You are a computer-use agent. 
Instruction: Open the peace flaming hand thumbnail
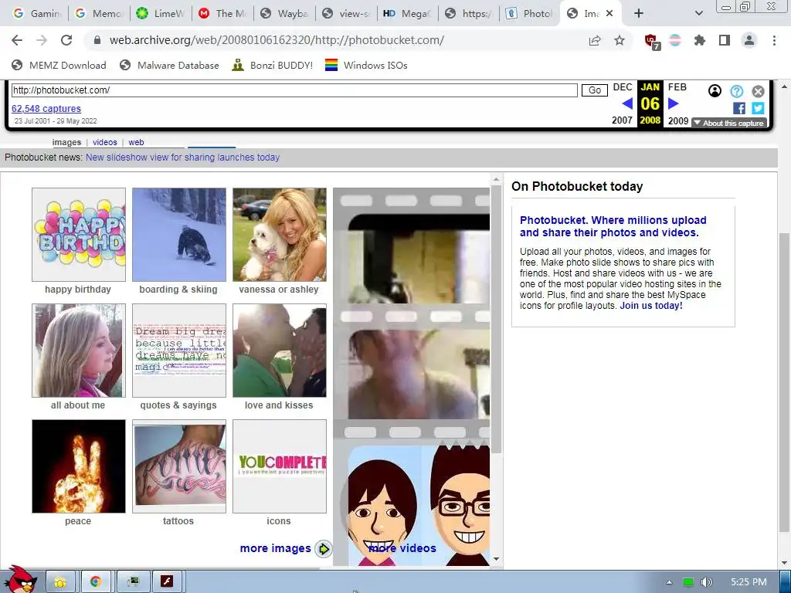(x=79, y=466)
